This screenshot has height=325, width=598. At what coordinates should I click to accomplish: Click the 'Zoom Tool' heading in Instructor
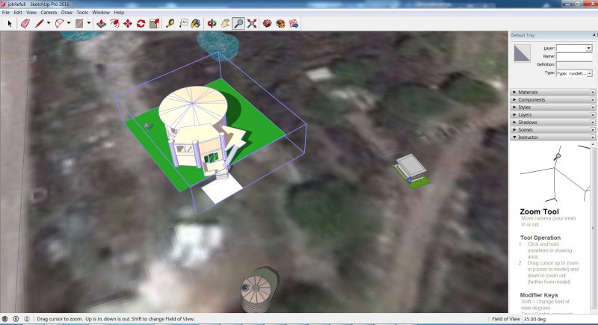pos(539,211)
